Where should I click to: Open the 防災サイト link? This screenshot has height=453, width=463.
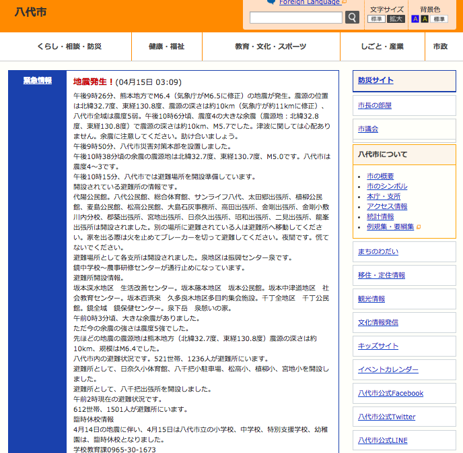point(376,80)
